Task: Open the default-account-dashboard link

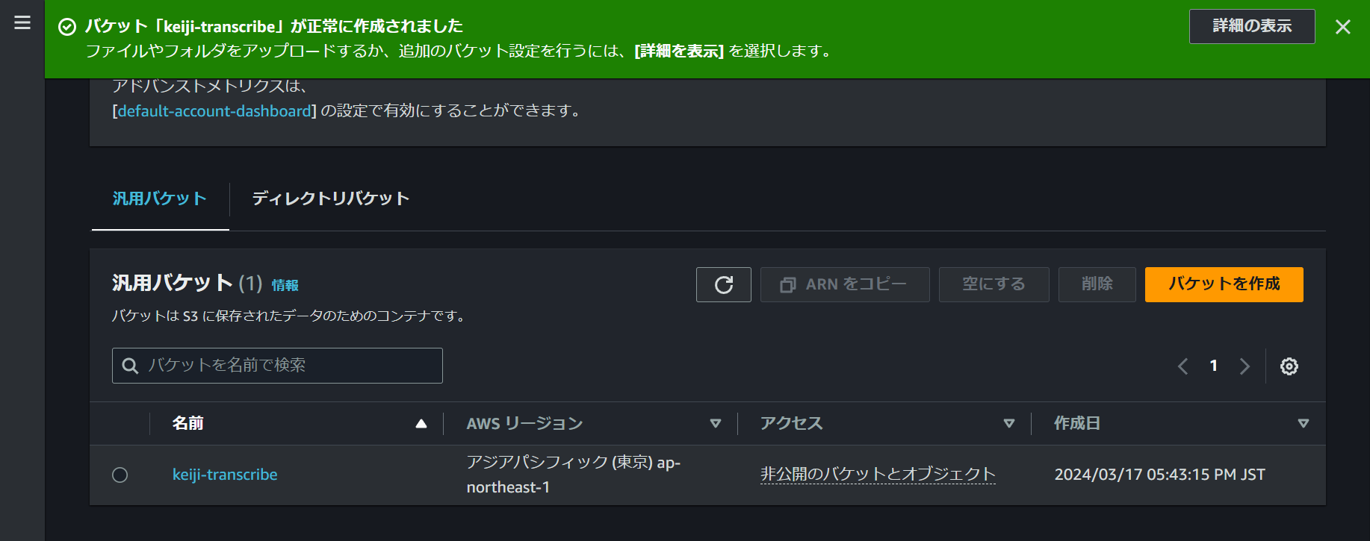Action: (214, 110)
